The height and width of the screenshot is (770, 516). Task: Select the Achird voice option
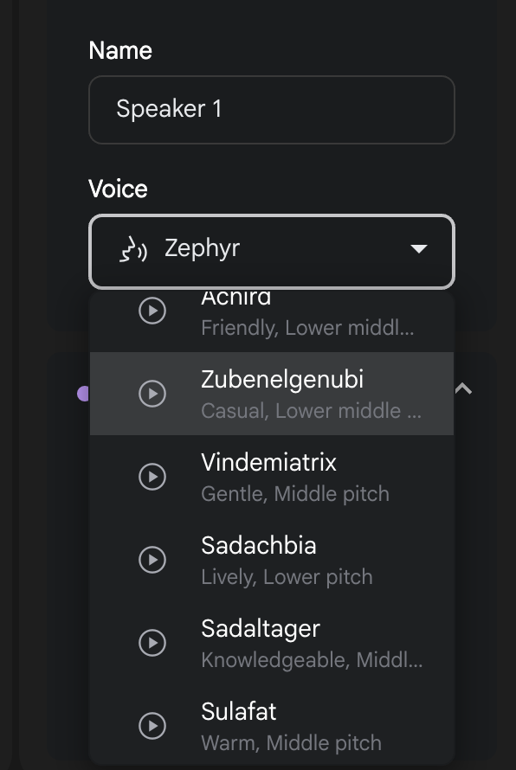click(x=272, y=322)
